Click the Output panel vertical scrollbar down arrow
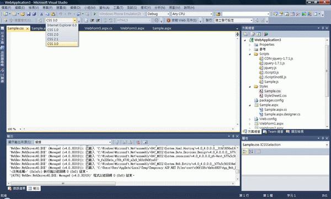This screenshot has width=331, height=199. click(x=237, y=179)
